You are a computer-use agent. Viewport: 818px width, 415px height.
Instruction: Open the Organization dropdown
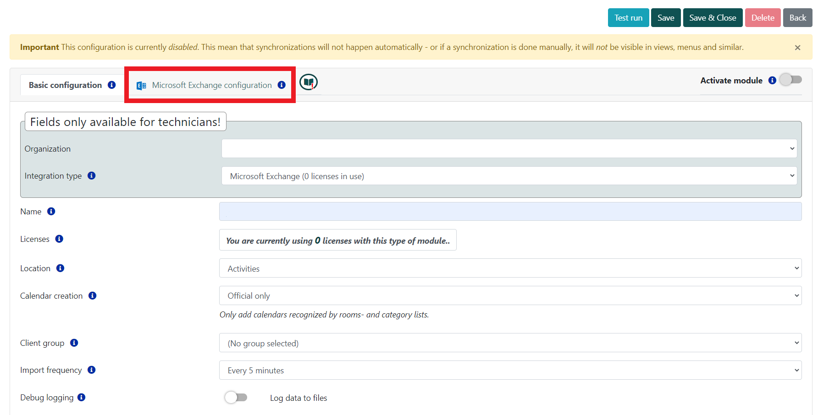tap(509, 148)
